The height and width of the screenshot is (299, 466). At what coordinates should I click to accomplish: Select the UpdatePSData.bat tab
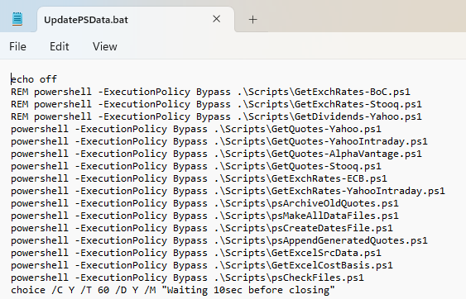[135, 20]
